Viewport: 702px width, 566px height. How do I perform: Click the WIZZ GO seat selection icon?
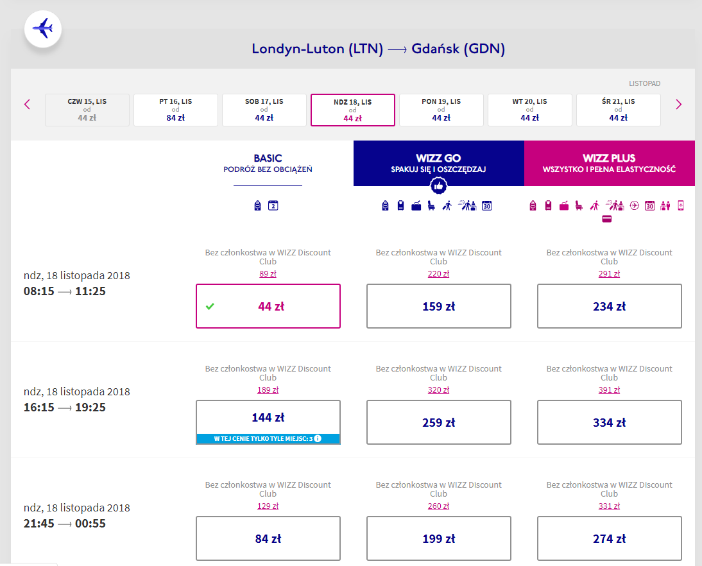point(432,205)
